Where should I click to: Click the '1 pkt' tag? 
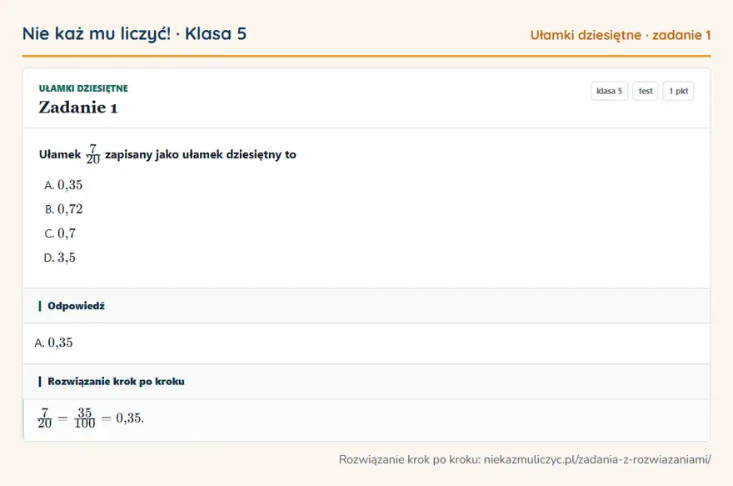pyautogui.click(x=678, y=91)
